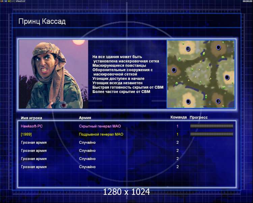Select the unnumbered start marker in minimap's lower-left corner
The width and height of the screenshot is (253, 203).
pos(188,101)
